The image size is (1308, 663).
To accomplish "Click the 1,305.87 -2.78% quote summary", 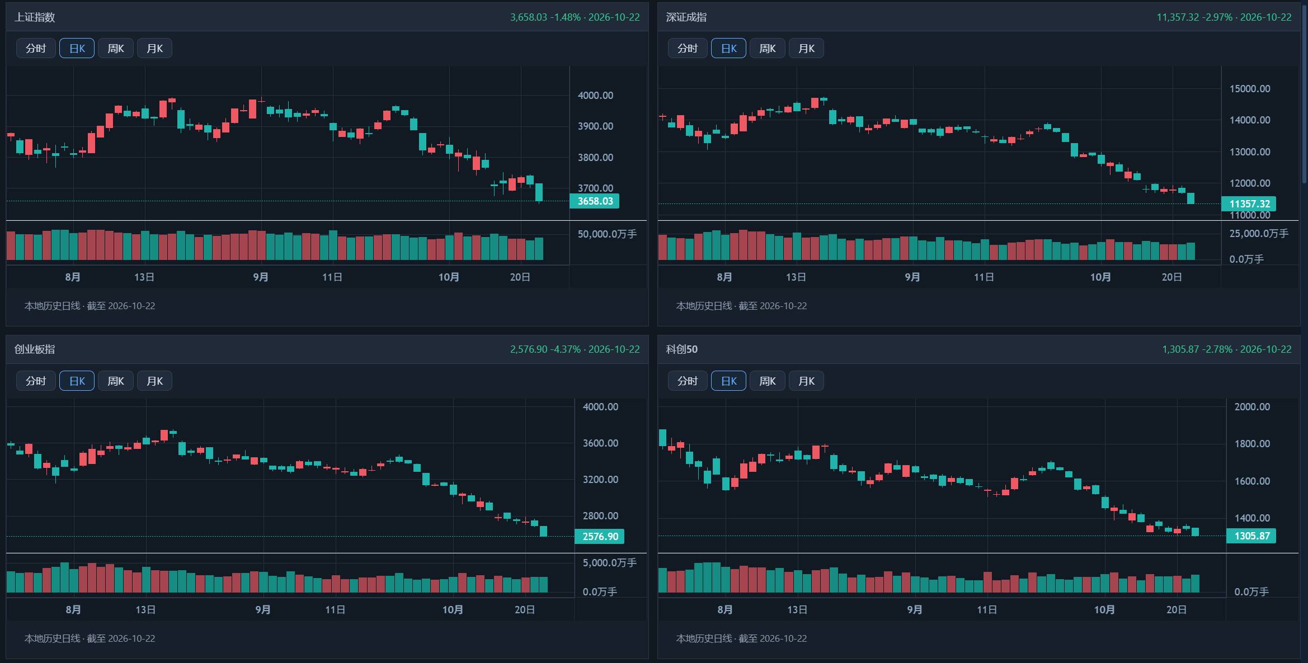I will (1227, 349).
